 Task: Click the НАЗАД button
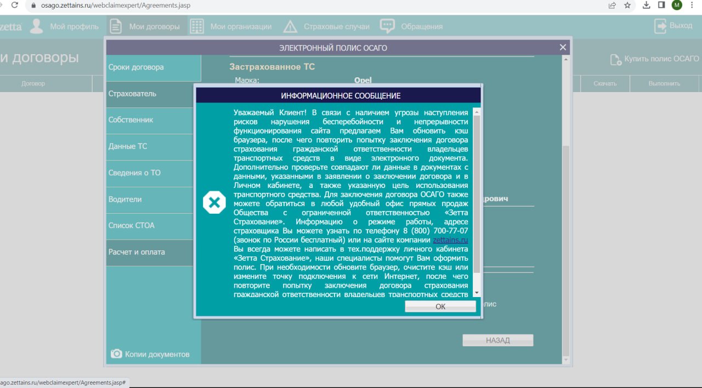498,340
